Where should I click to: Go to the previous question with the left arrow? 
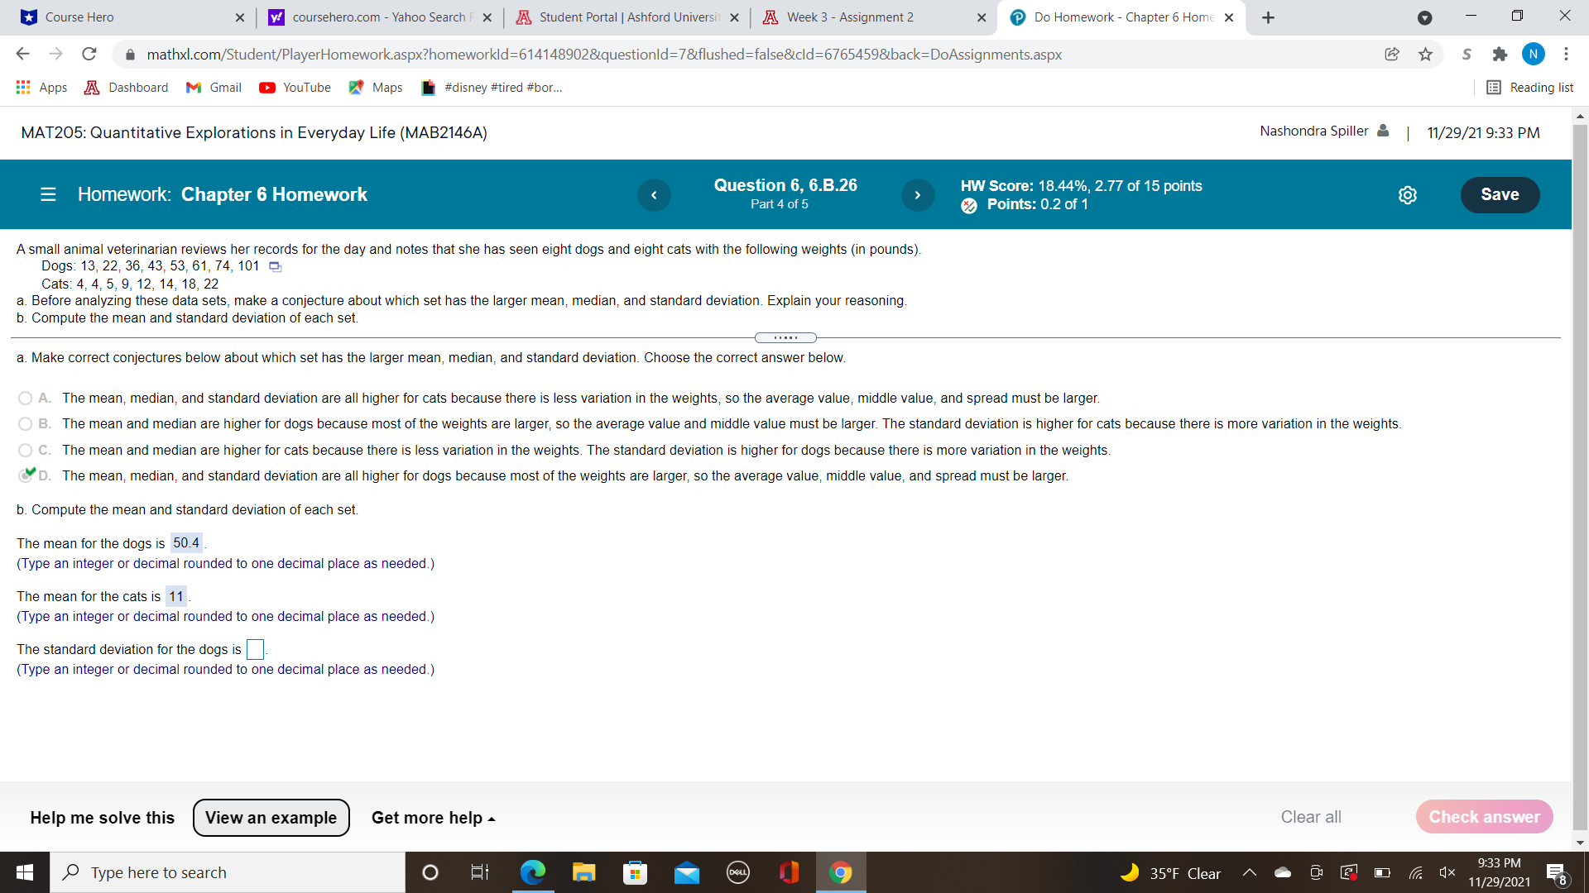coord(655,195)
